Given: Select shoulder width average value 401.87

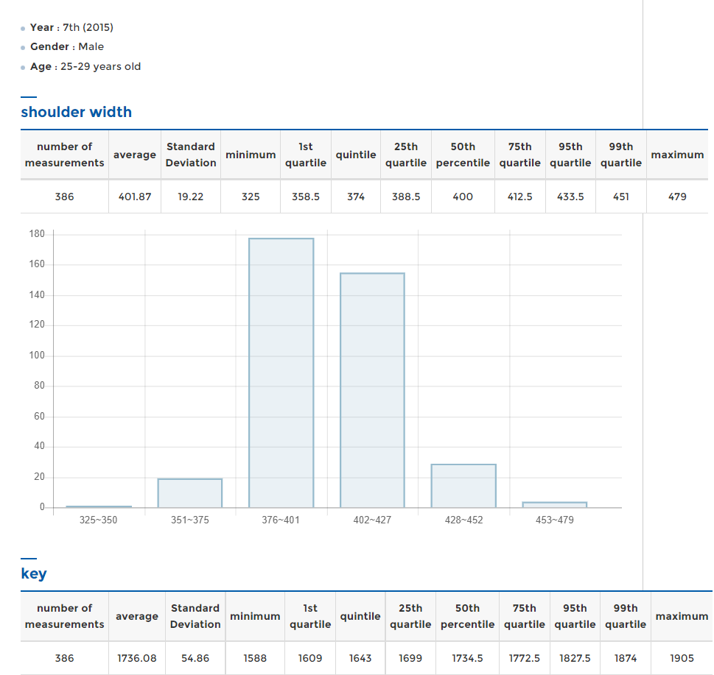Looking at the screenshot, I should (x=135, y=197).
